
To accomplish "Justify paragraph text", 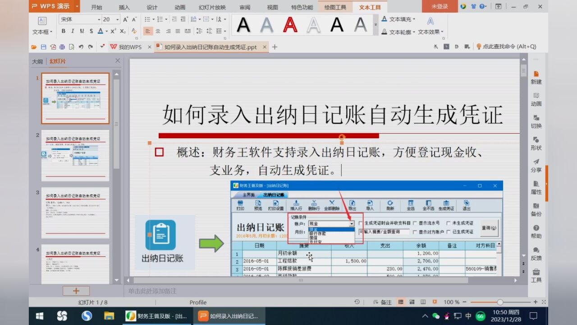I will [178, 31].
